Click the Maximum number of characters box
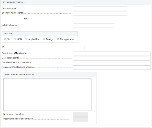Screen dimensions: 152x128 [81, 119]
